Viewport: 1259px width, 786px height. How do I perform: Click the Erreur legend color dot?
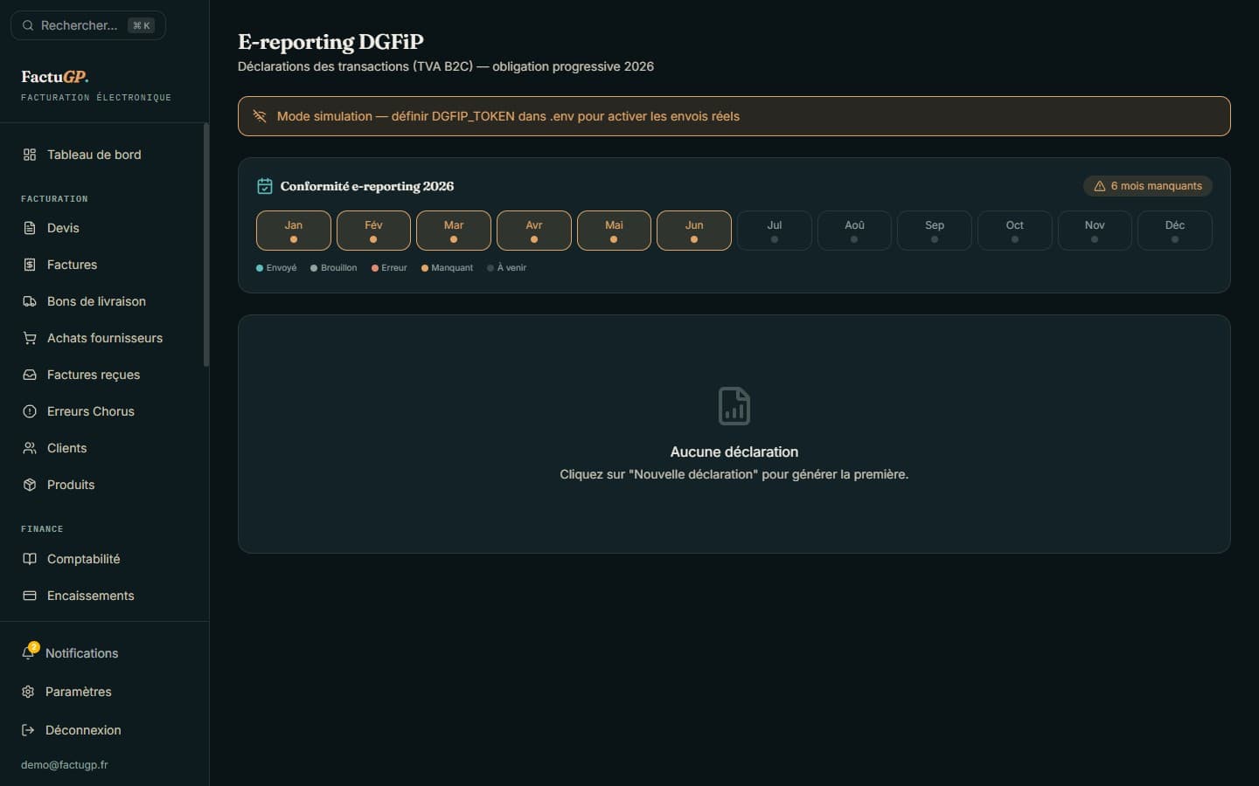click(375, 268)
